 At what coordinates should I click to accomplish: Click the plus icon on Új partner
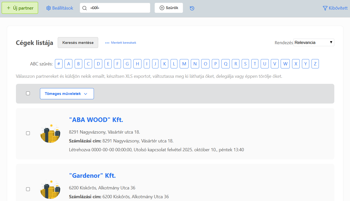coord(9,8)
